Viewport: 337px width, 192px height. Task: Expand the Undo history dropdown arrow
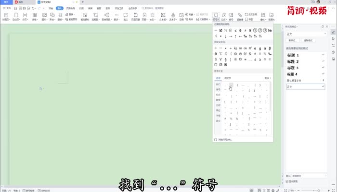click(36, 8)
